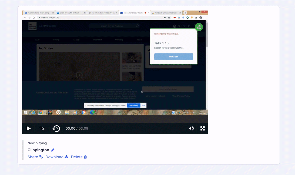Click the 00:00 / 03:09 time display
Viewport: 295px width, 175px height.
[x=77, y=128]
